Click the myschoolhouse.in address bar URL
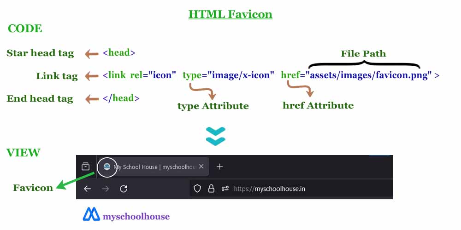461x230 pixels. [270, 189]
